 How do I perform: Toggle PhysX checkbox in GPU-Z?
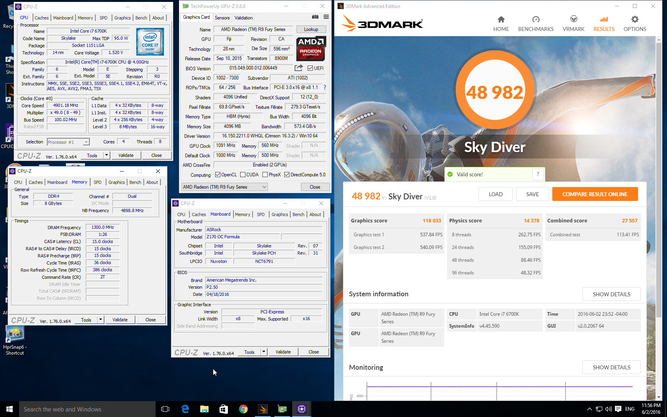click(x=265, y=175)
